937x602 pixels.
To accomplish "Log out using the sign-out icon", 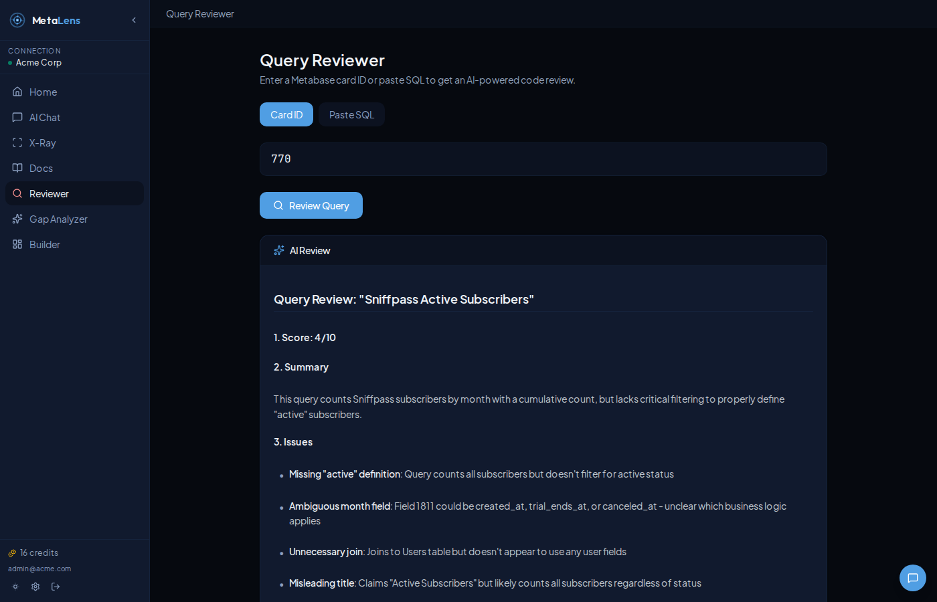I will click(56, 587).
